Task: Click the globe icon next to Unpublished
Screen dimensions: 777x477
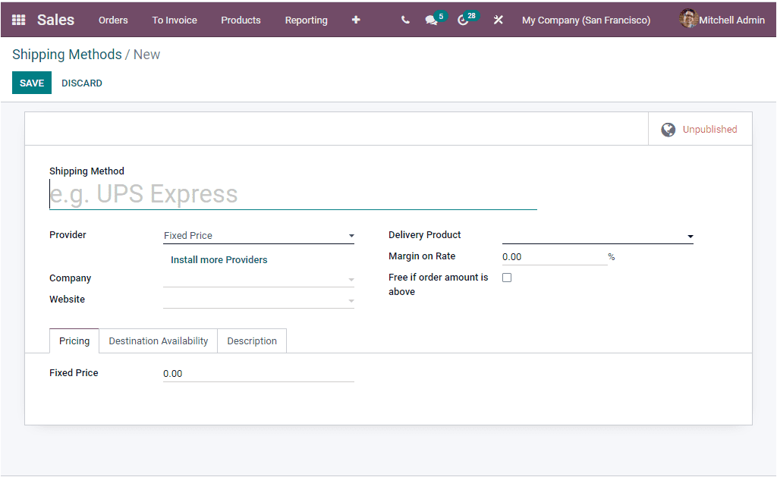Action: 668,129
